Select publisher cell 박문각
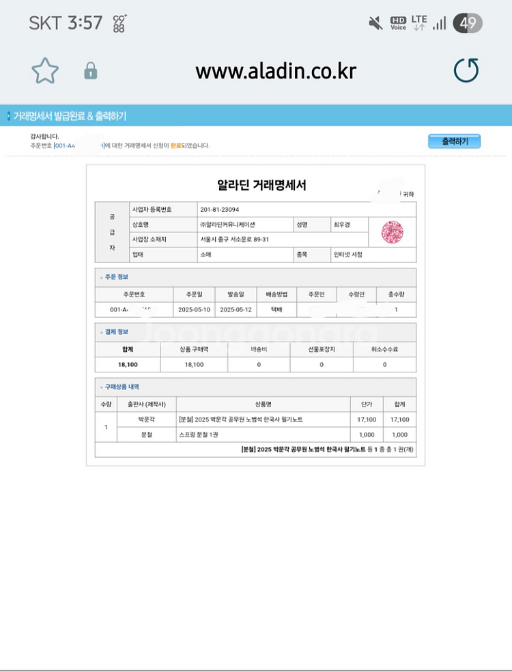 (x=147, y=420)
